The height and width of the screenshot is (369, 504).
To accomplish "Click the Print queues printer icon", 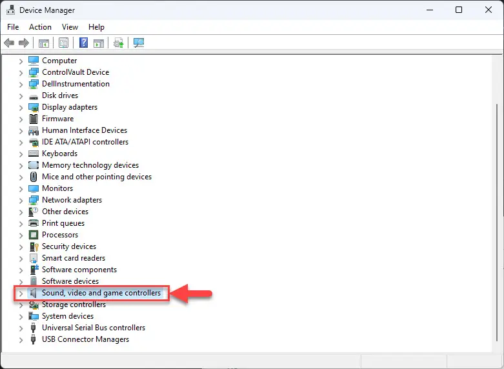I will coord(34,223).
